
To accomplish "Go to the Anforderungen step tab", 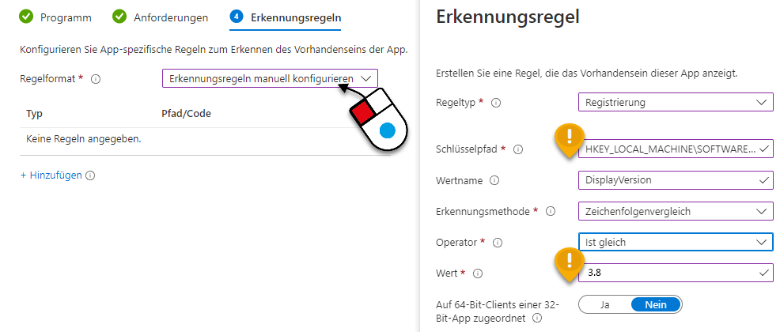I will pyautogui.click(x=160, y=17).
